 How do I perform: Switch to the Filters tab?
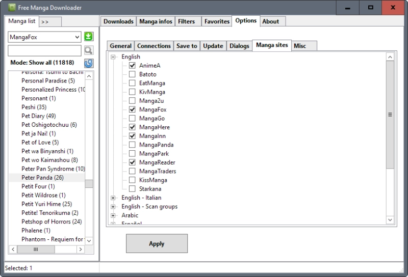tap(188, 21)
